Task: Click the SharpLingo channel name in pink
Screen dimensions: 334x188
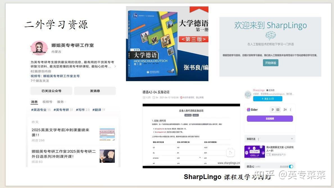Action: (259, 90)
